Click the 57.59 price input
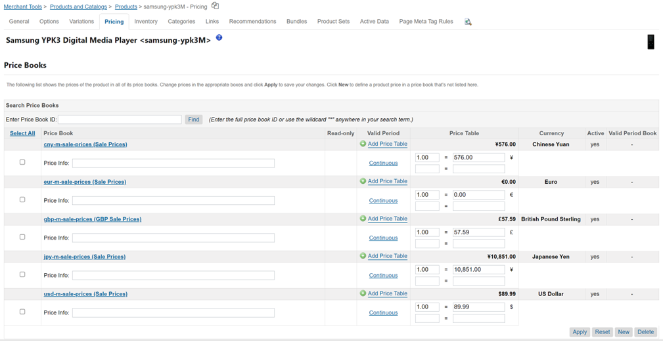 click(478, 232)
